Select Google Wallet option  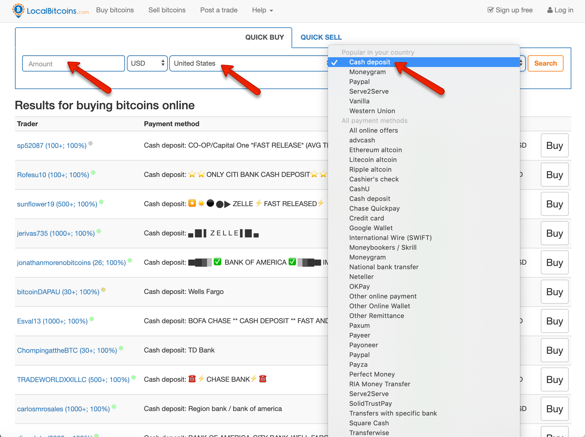[424, 228]
